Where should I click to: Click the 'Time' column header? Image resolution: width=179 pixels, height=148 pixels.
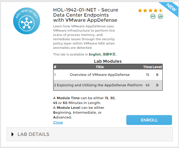point(147,67)
